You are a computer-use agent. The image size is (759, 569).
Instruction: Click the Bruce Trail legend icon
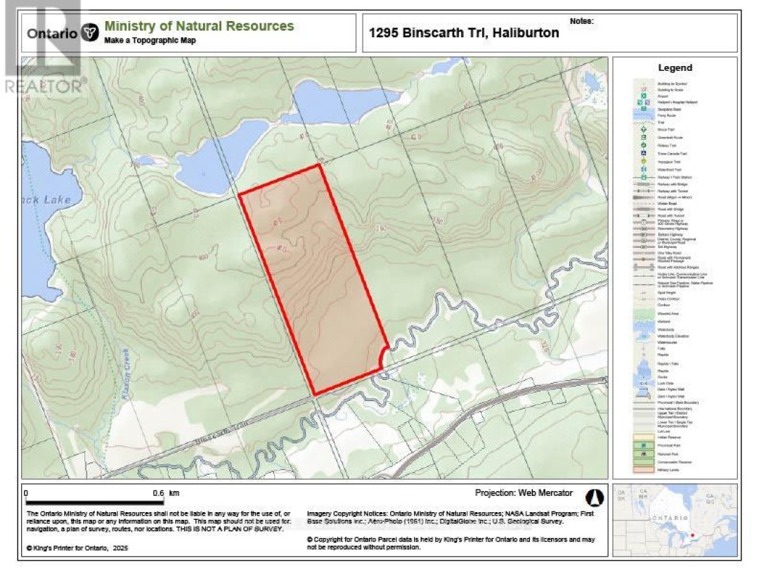(x=642, y=130)
